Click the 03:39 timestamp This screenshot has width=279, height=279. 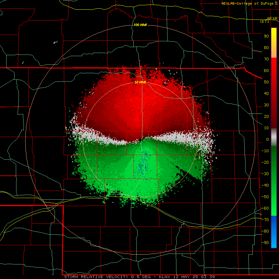[x=208, y=277]
